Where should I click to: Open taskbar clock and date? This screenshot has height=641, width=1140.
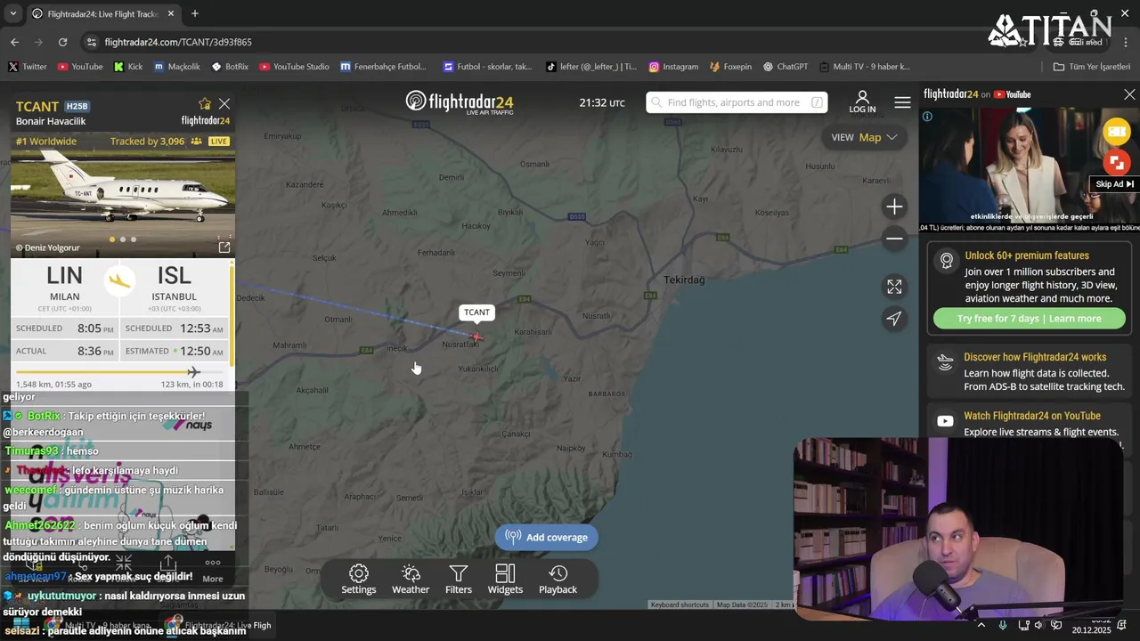(x=1091, y=626)
